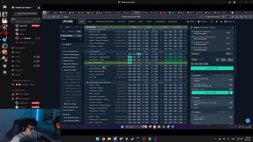Click Start button in shared screen taskbar

(122, 127)
